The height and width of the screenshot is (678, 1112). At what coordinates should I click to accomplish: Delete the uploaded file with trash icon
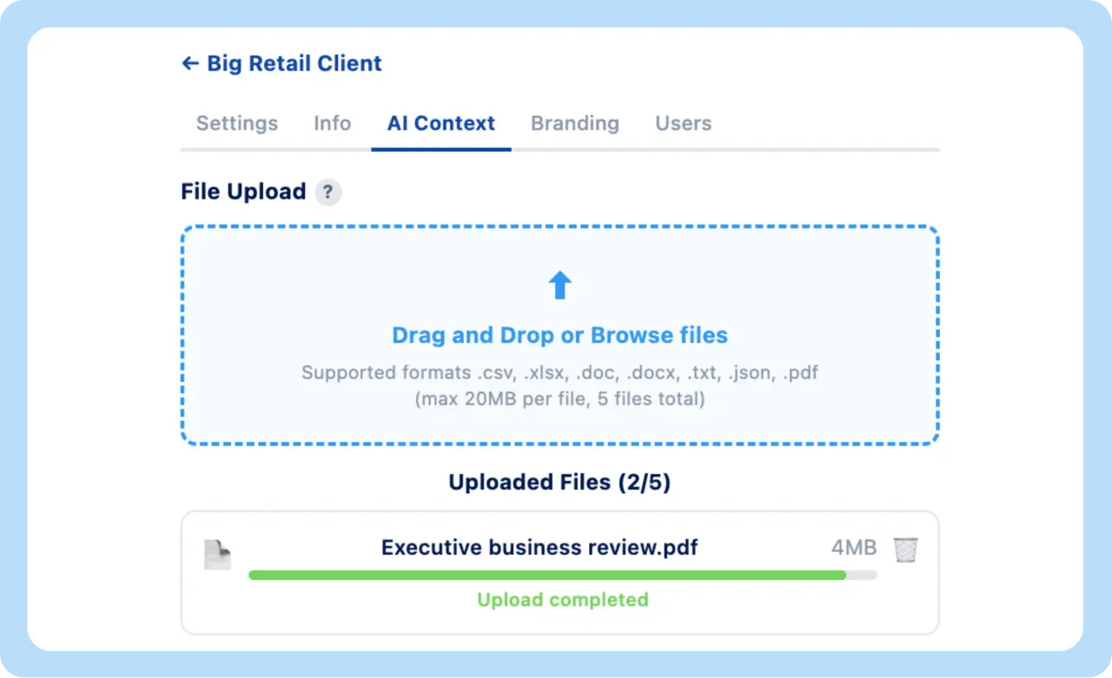906,549
